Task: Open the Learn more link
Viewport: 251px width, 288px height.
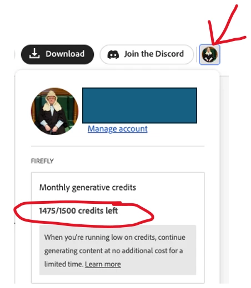Action: pos(103,264)
